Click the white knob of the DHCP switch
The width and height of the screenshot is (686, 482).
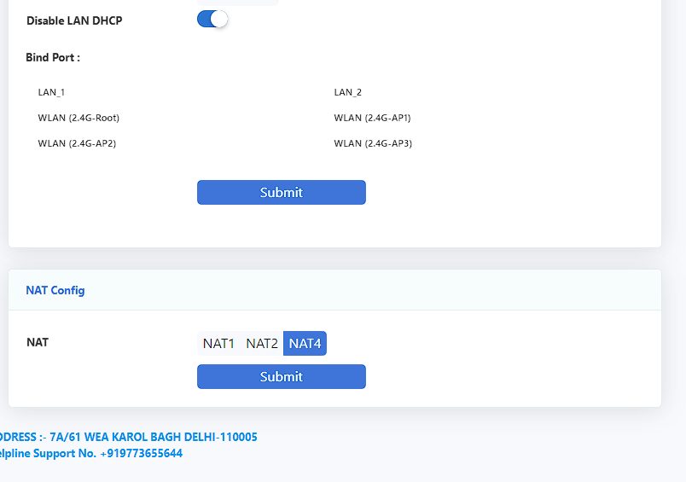(x=219, y=20)
